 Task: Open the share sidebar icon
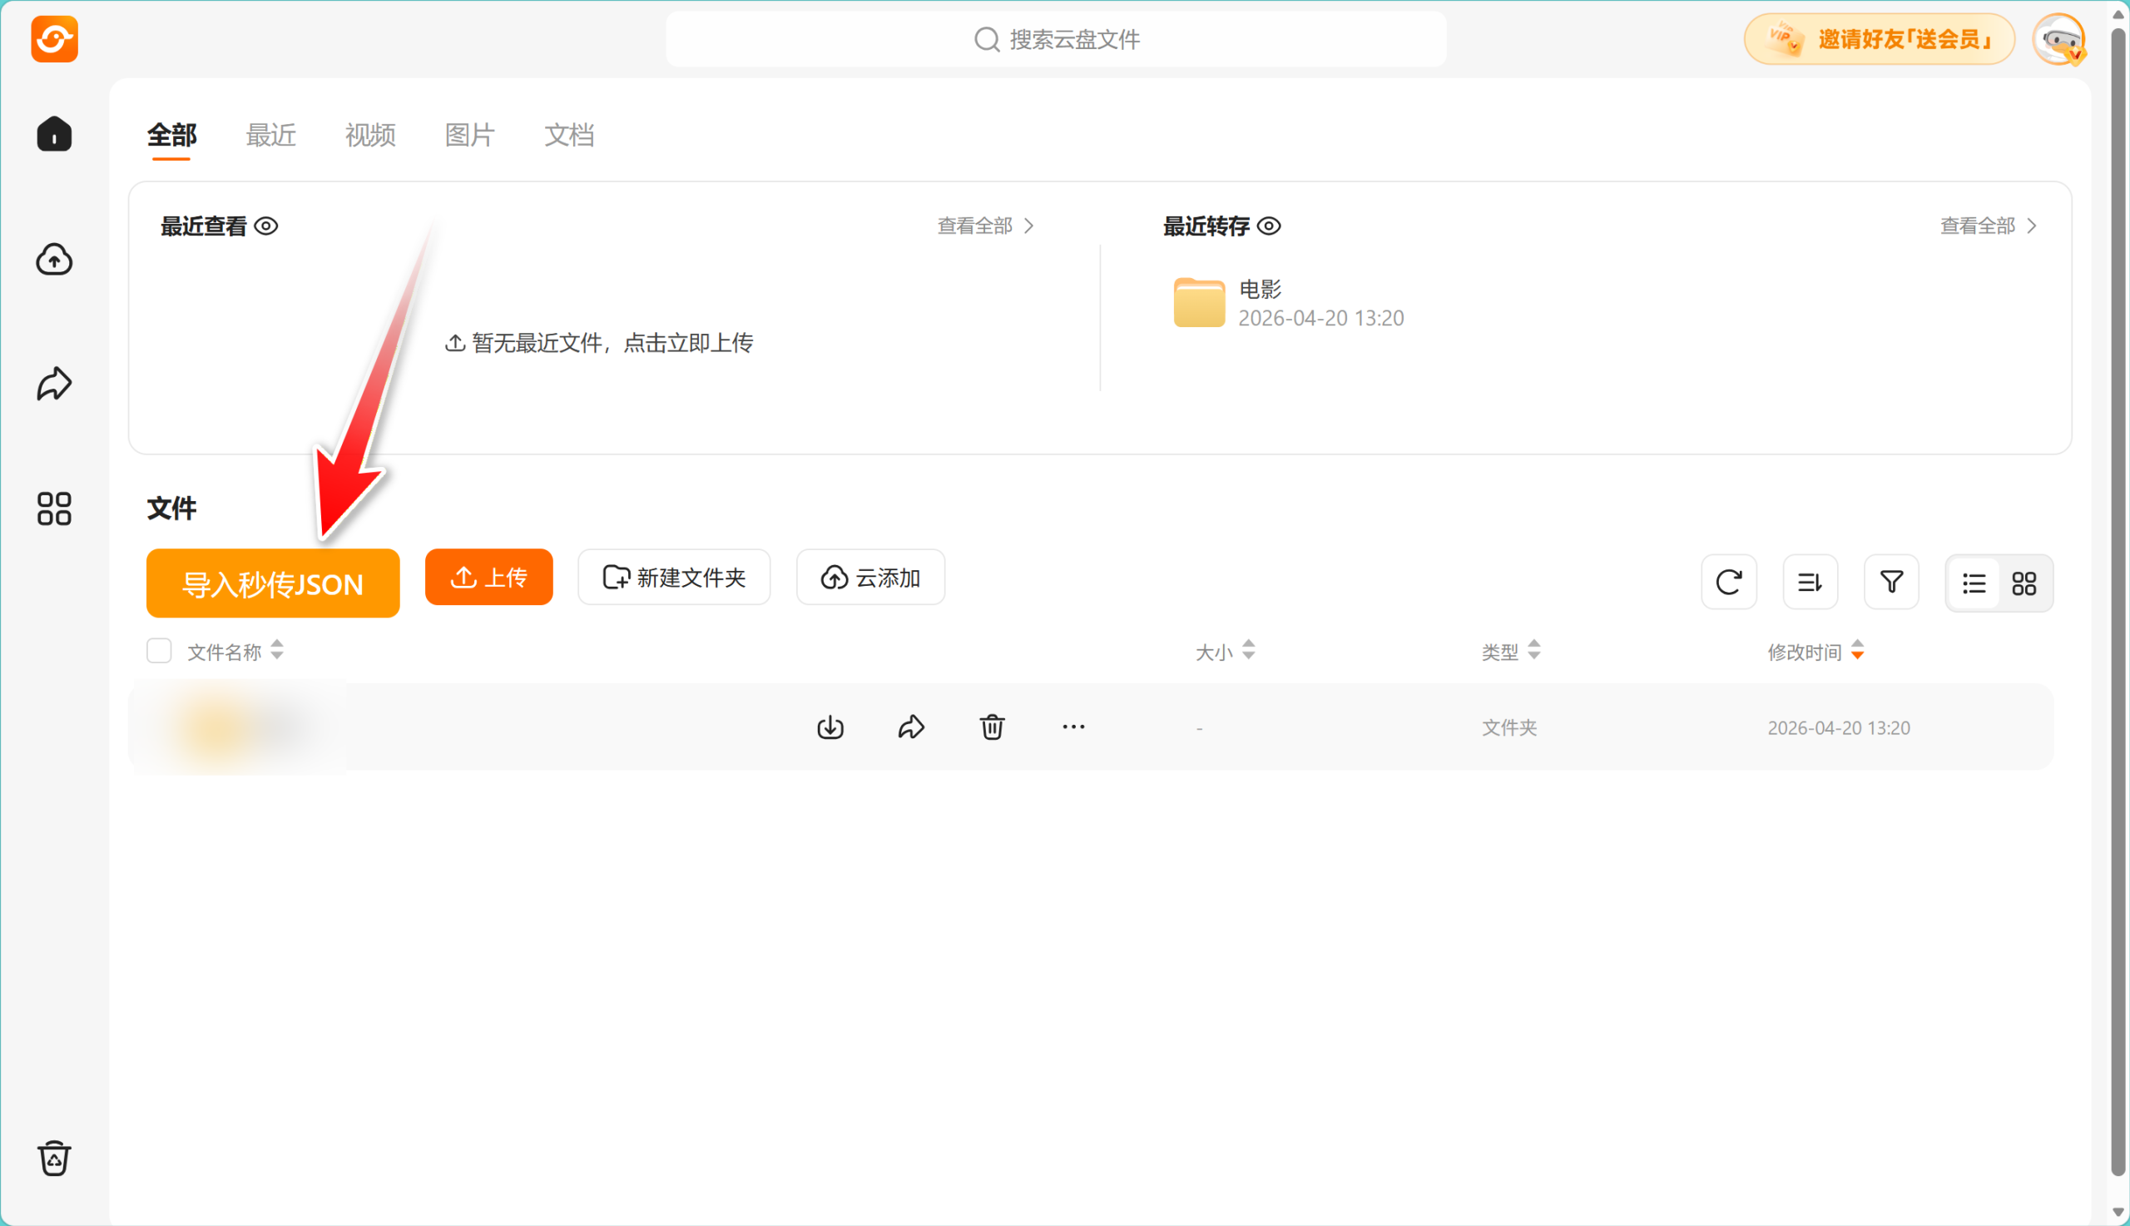[x=54, y=384]
